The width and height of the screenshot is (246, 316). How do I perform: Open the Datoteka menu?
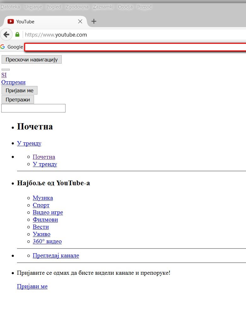point(10,7)
